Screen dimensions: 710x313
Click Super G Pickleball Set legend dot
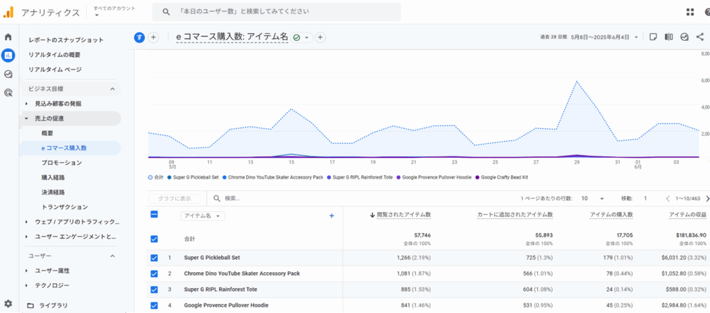click(169, 178)
